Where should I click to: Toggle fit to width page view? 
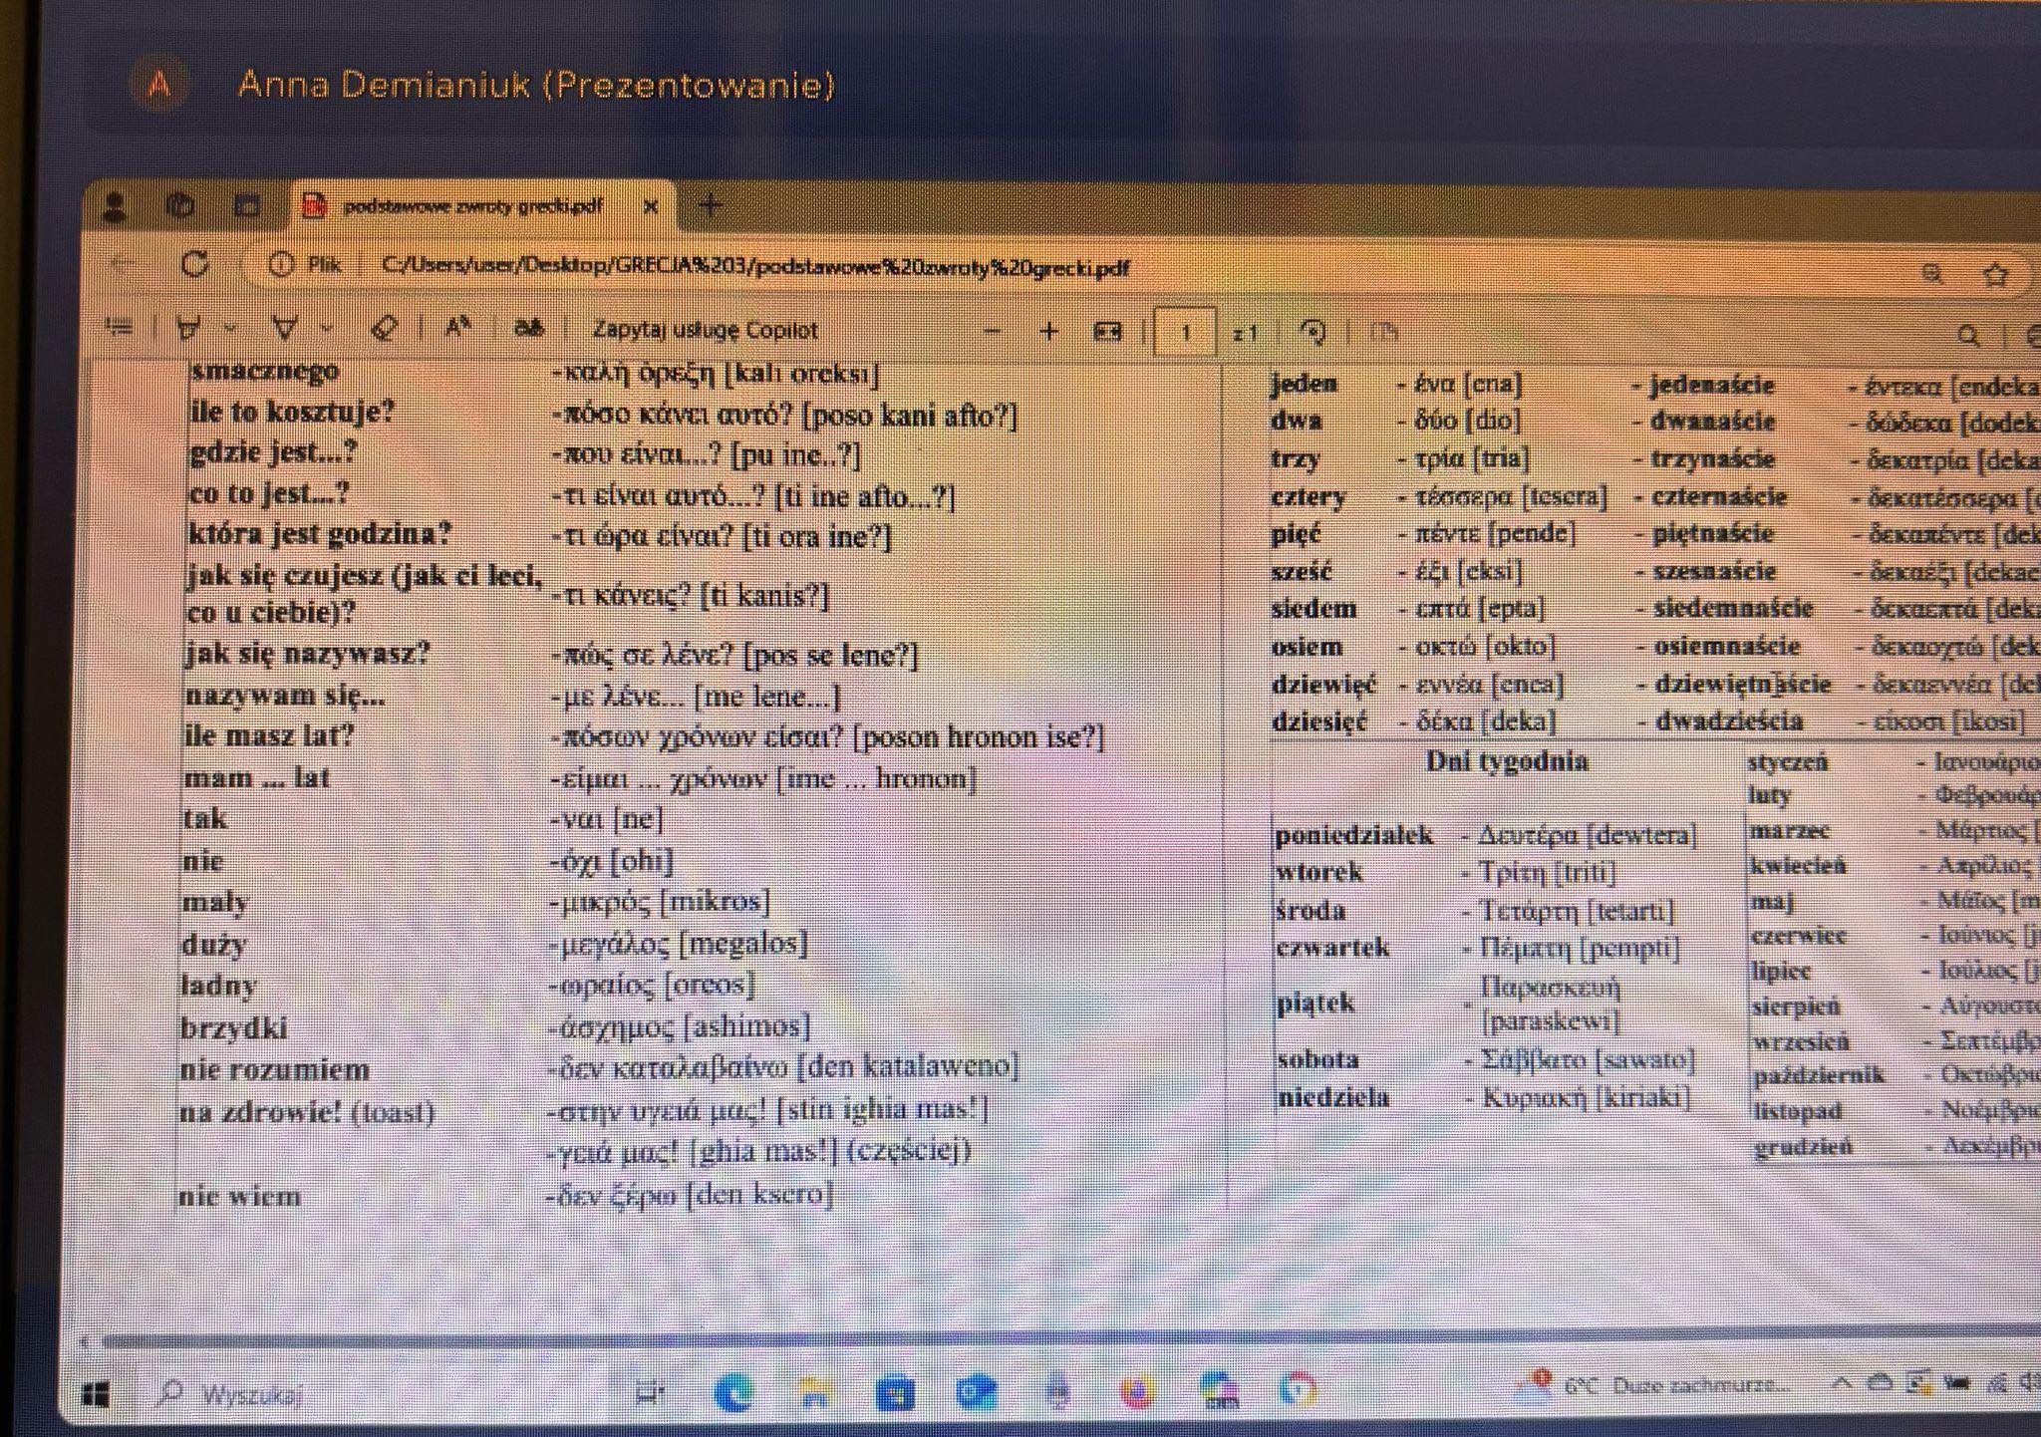coord(1107,332)
